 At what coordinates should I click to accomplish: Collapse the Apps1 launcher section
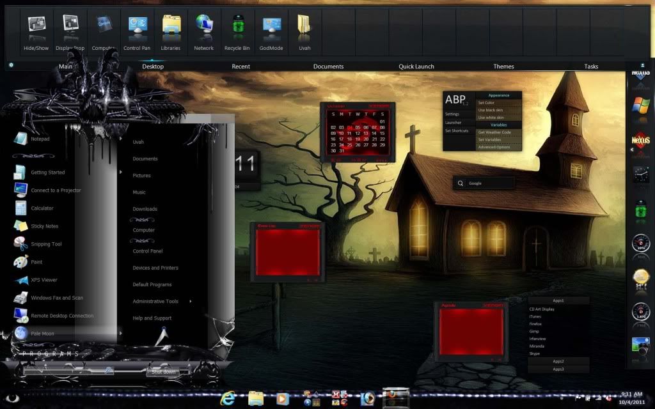[x=558, y=300]
